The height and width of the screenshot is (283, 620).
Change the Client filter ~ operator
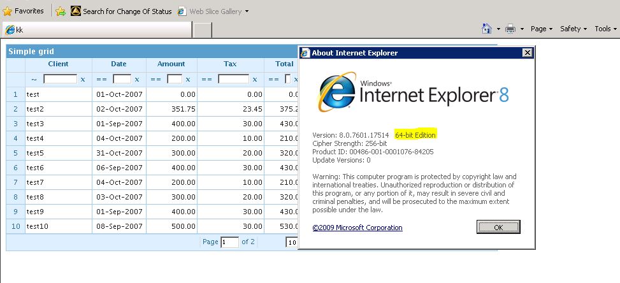34,80
